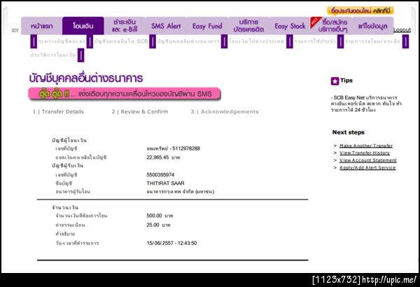
Task: Open the View Transfer History link
Action: (x=365, y=153)
